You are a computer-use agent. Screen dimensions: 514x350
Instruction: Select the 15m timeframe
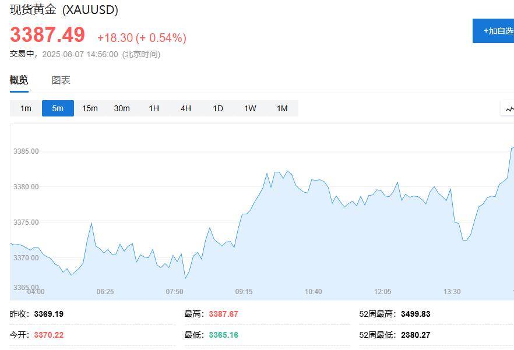pyautogui.click(x=90, y=108)
